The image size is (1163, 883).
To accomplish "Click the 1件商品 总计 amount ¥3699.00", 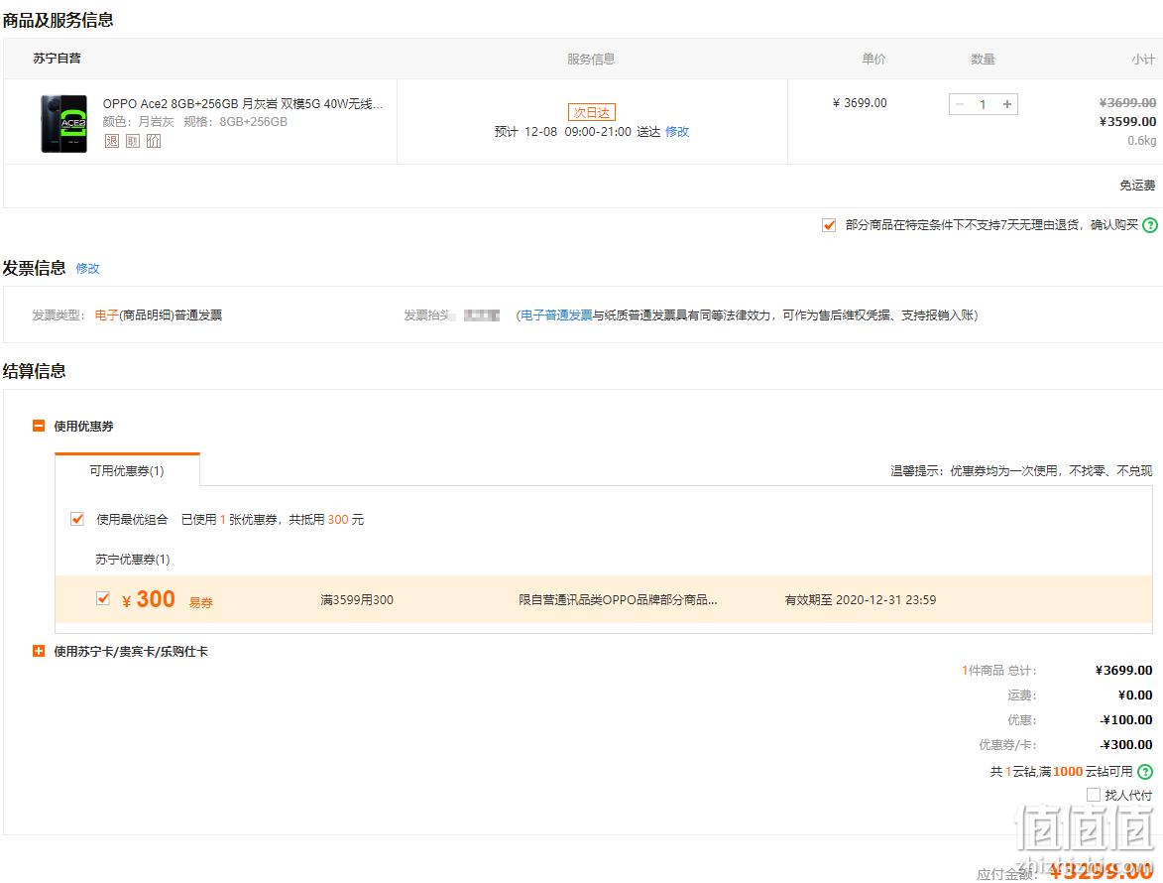I will (x=1123, y=671).
